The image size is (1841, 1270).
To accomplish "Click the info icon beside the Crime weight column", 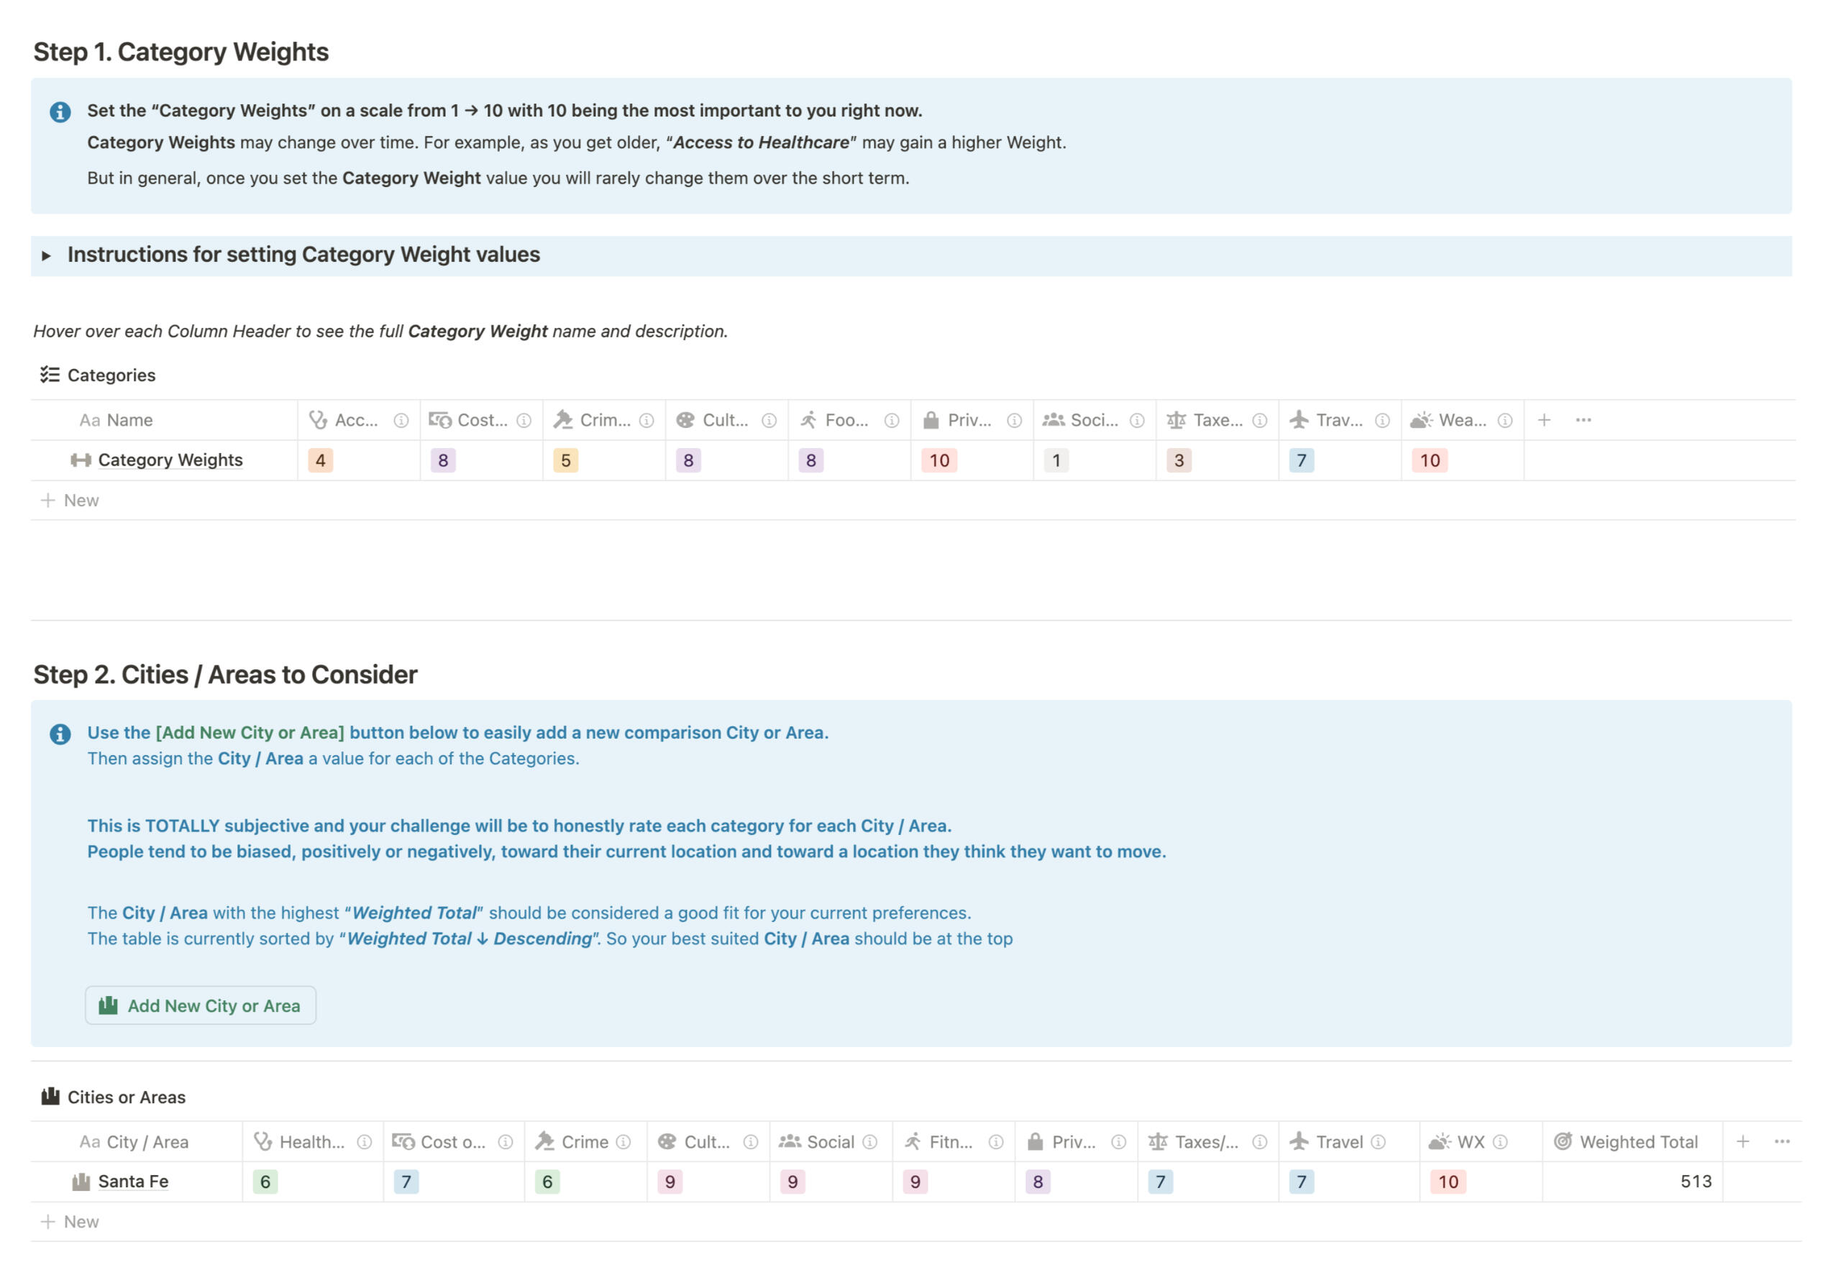I will click(647, 420).
